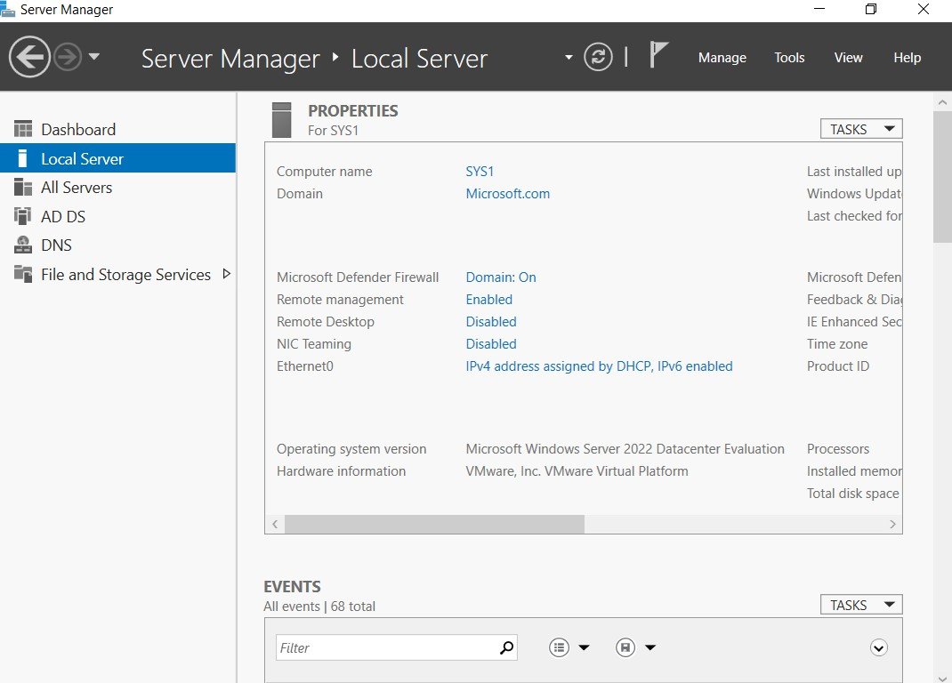Click the Total disk space label
The height and width of the screenshot is (683, 952).
pyautogui.click(x=853, y=494)
